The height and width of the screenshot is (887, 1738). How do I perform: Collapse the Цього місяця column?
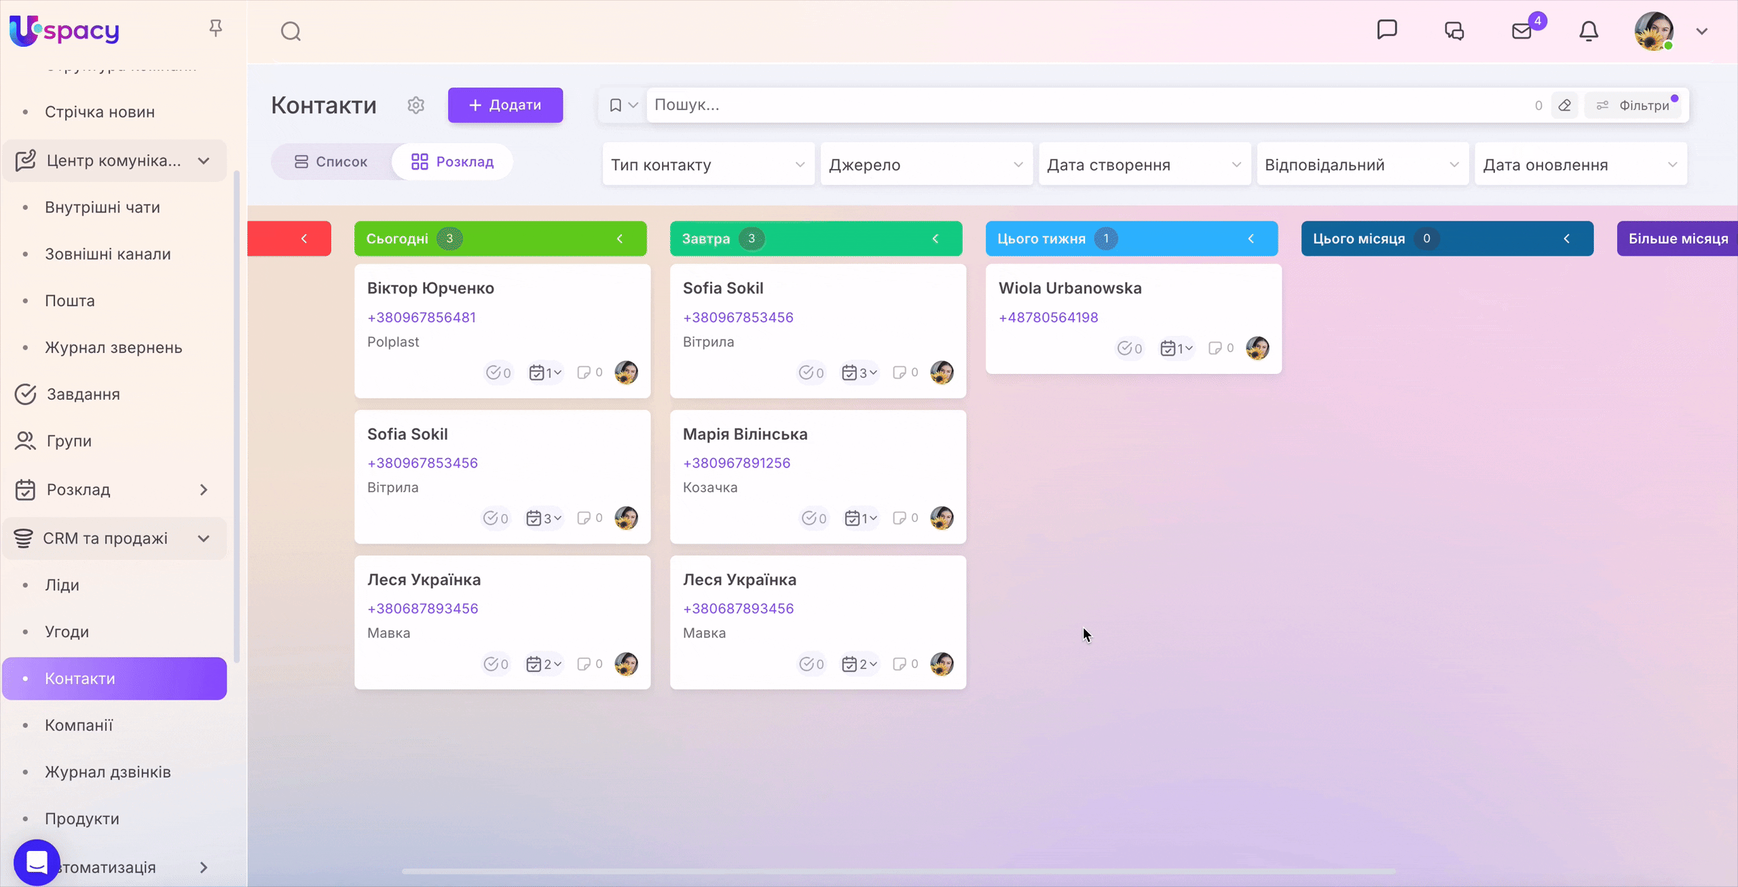point(1566,239)
